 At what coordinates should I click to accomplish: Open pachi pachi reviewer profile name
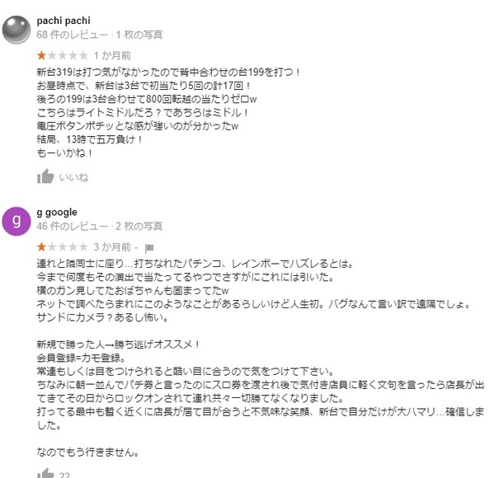64,21
